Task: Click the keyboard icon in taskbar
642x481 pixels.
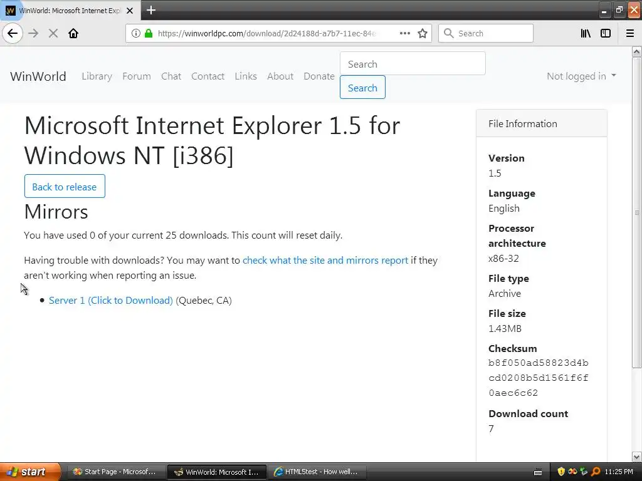Action: 539,472
